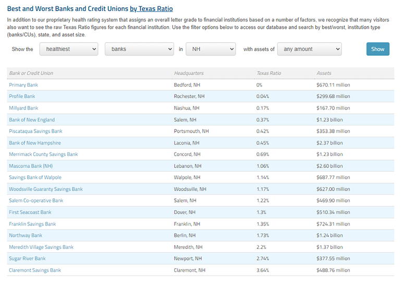Select the $687.77 million assets value
Image resolution: width=404 pixels, height=286 pixels.
tap(333, 177)
